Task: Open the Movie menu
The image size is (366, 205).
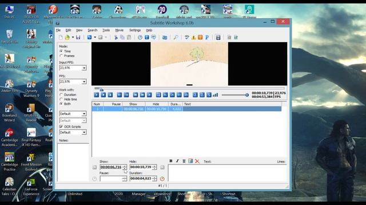Action: [120, 30]
